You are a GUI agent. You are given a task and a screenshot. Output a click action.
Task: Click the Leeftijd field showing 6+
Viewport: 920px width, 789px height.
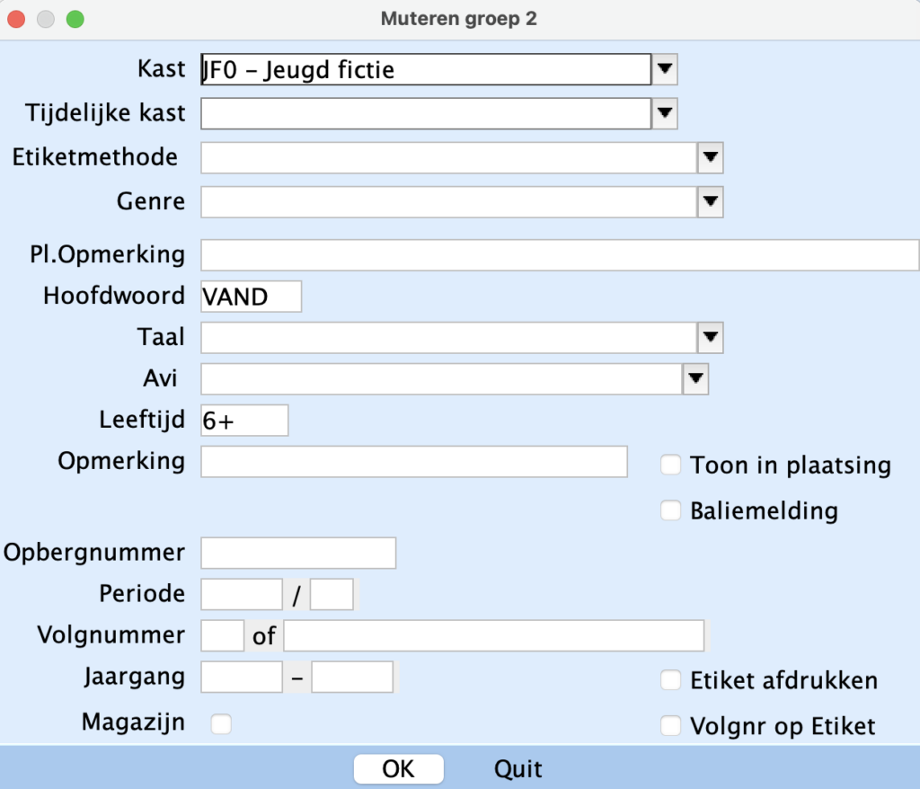[244, 421]
